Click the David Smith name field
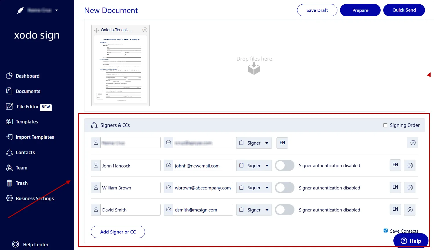Image resolution: width=434 pixels, height=250 pixels. point(130,210)
